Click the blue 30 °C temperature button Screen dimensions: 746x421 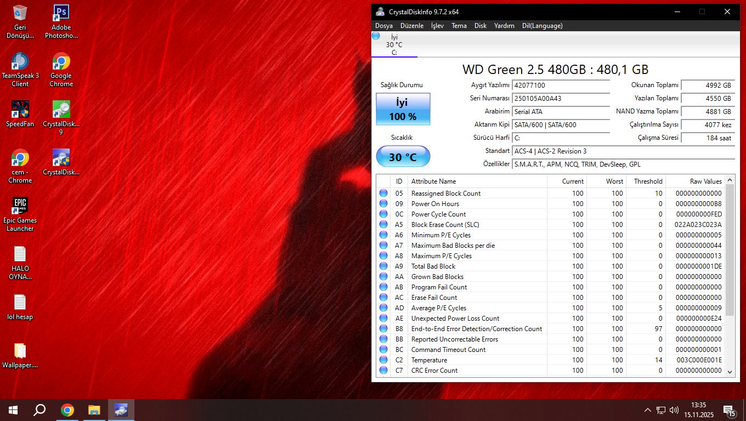point(403,157)
